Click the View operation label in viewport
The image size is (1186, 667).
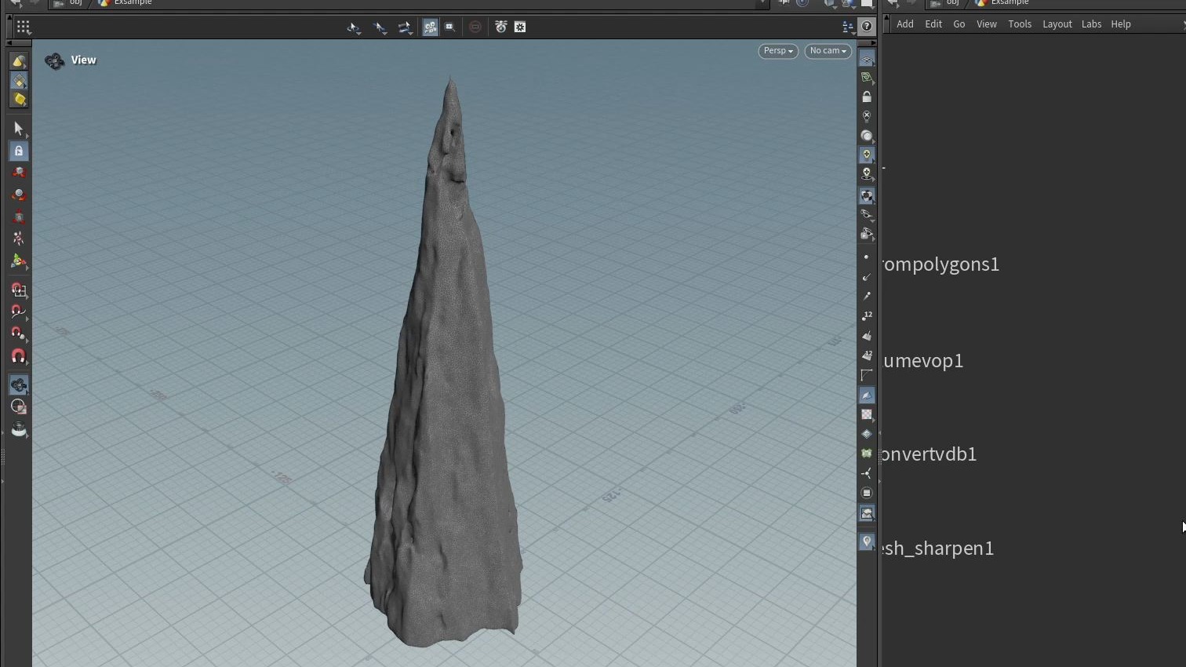pyautogui.click(x=83, y=60)
